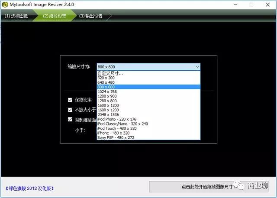This screenshot has height=198, width=277.
Task: Collapse the 缩放尺寸为 combo box arrow
Action: (x=197, y=67)
